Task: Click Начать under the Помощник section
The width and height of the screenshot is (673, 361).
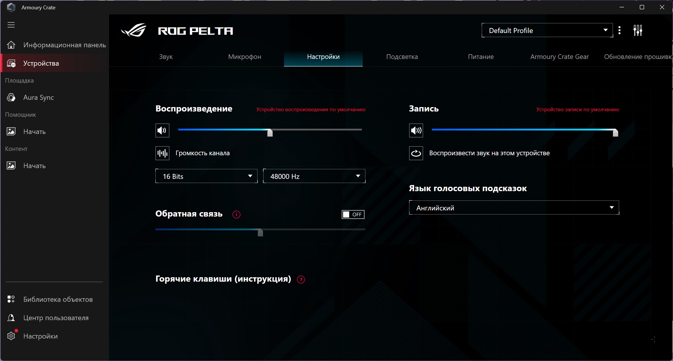Action: 55,132
